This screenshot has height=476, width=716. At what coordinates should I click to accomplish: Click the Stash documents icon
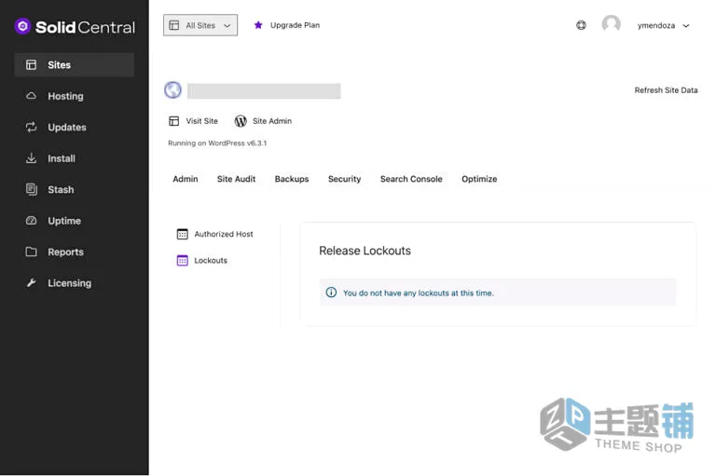click(31, 189)
